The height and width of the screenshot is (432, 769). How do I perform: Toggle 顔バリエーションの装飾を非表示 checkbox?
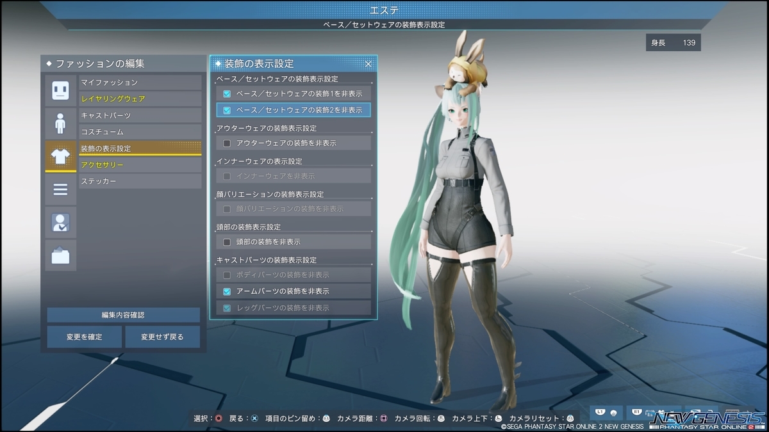click(x=227, y=209)
